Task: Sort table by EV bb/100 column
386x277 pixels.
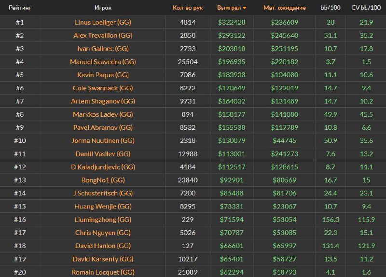Action: coord(366,8)
